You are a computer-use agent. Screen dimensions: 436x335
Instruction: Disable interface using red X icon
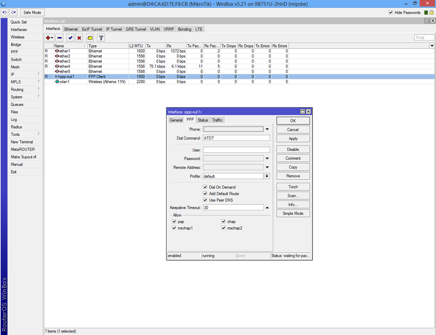pos(80,38)
